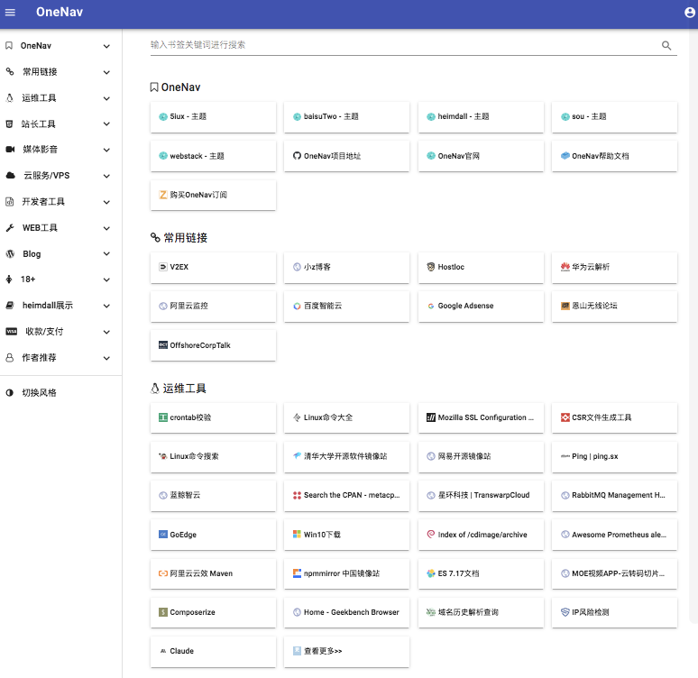
Task: Expand the heimdall展示 sidebar chevron
Action: click(106, 306)
